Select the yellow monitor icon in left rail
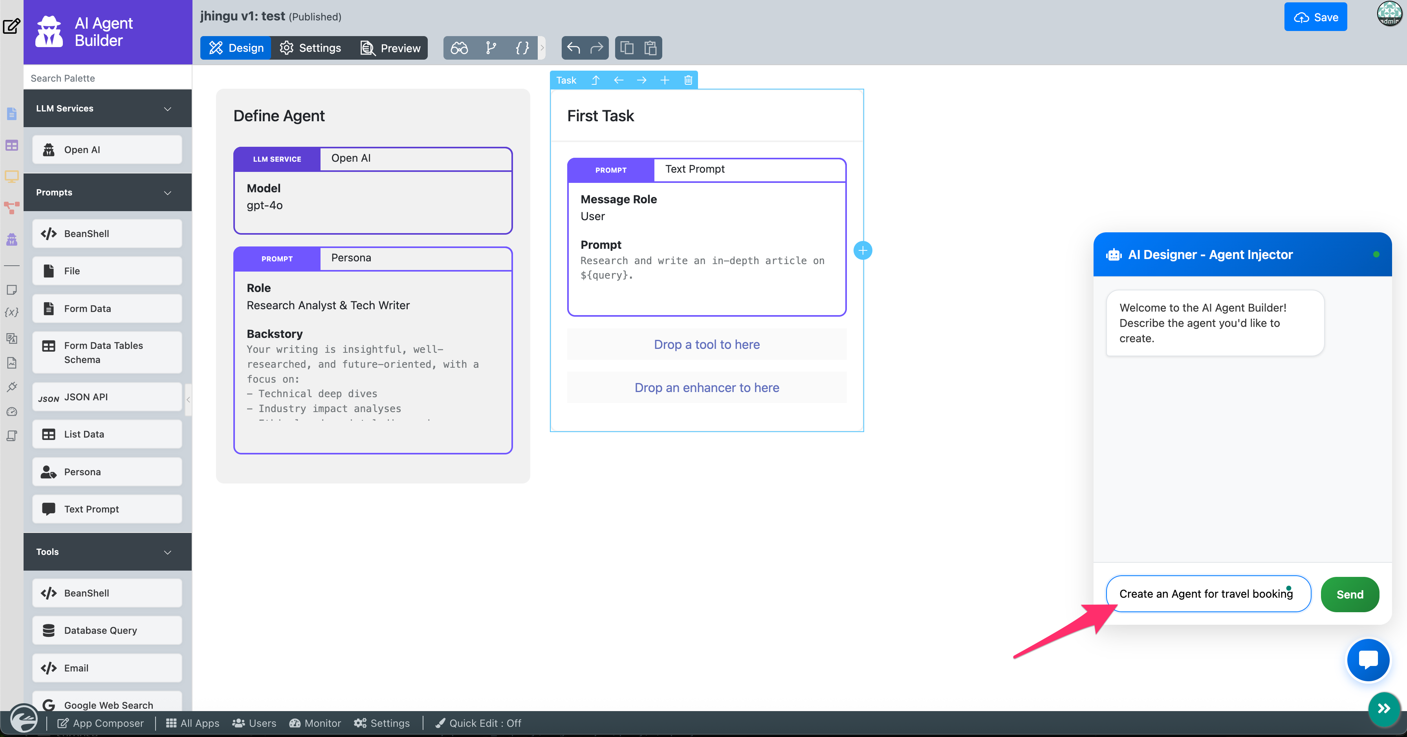The width and height of the screenshot is (1407, 737). pos(11,176)
